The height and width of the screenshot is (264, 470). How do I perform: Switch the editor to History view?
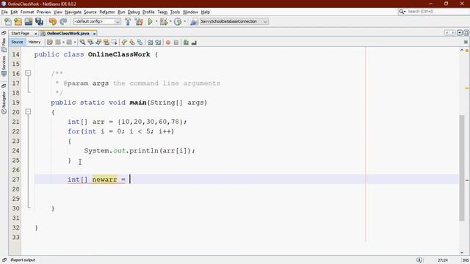[35, 43]
